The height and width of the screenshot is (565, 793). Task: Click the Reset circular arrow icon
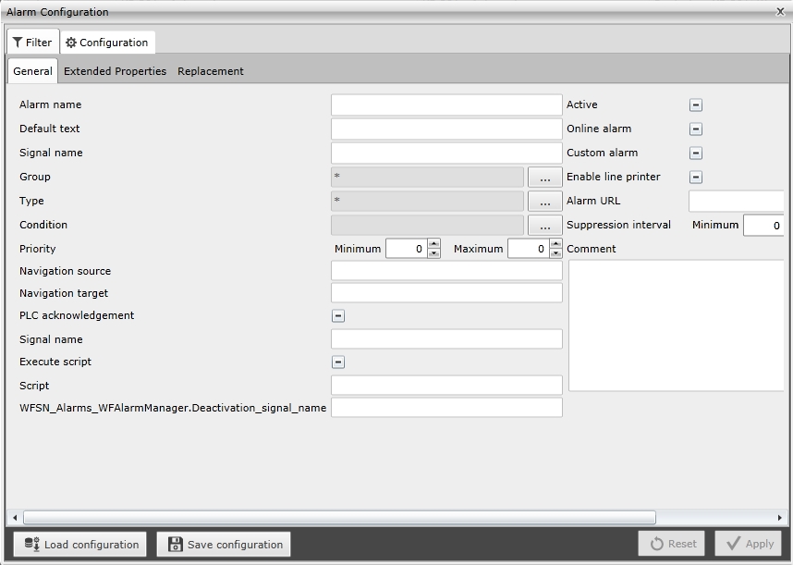(x=656, y=545)
